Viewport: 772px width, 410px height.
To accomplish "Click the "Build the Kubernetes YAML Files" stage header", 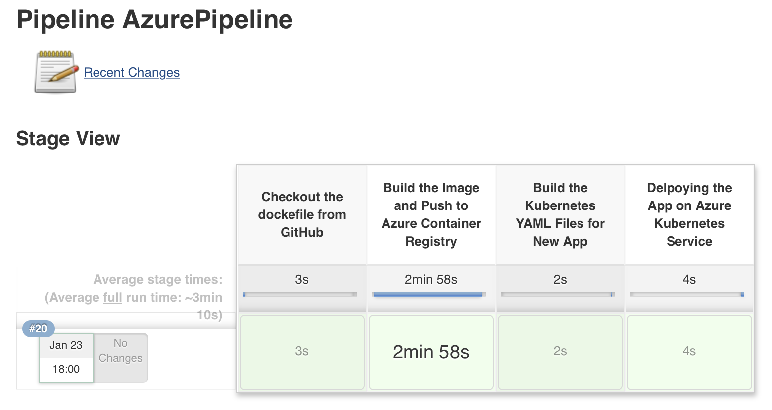I will (x=560, y=214).
